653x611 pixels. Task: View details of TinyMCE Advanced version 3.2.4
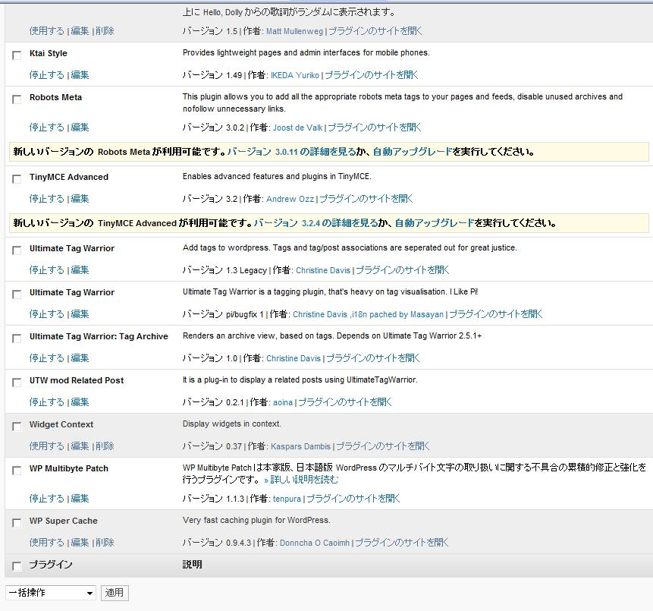pyautogui.click(x=316, y=223)
